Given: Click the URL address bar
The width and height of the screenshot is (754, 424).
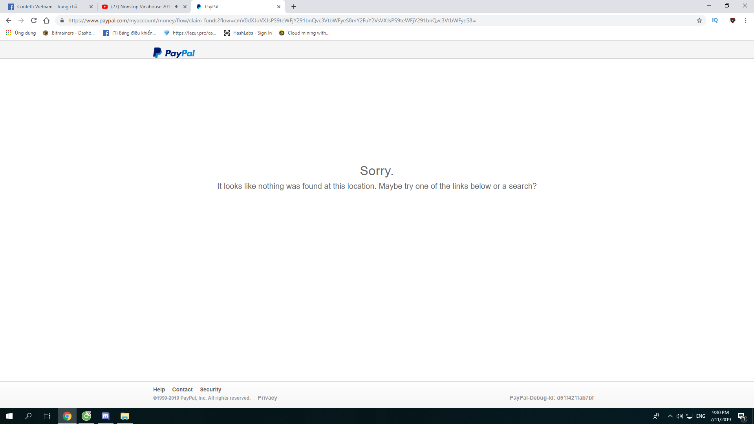Looking at the screenshot, I should [x=353, y=20].
